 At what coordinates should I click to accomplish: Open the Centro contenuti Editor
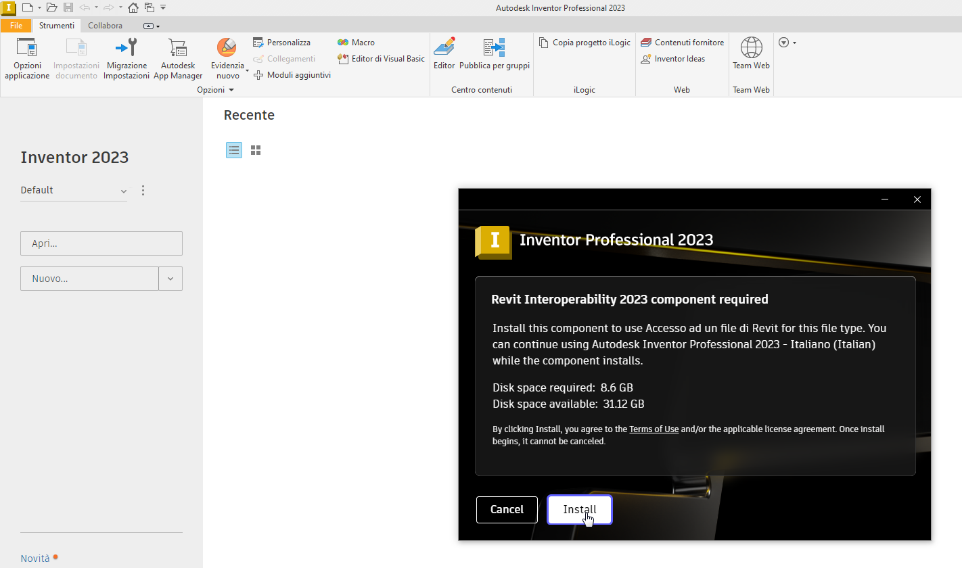[x=444, y=53]
